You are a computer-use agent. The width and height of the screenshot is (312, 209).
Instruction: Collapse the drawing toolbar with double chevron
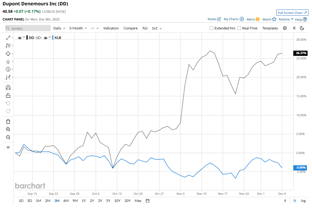tap(8, 147)
